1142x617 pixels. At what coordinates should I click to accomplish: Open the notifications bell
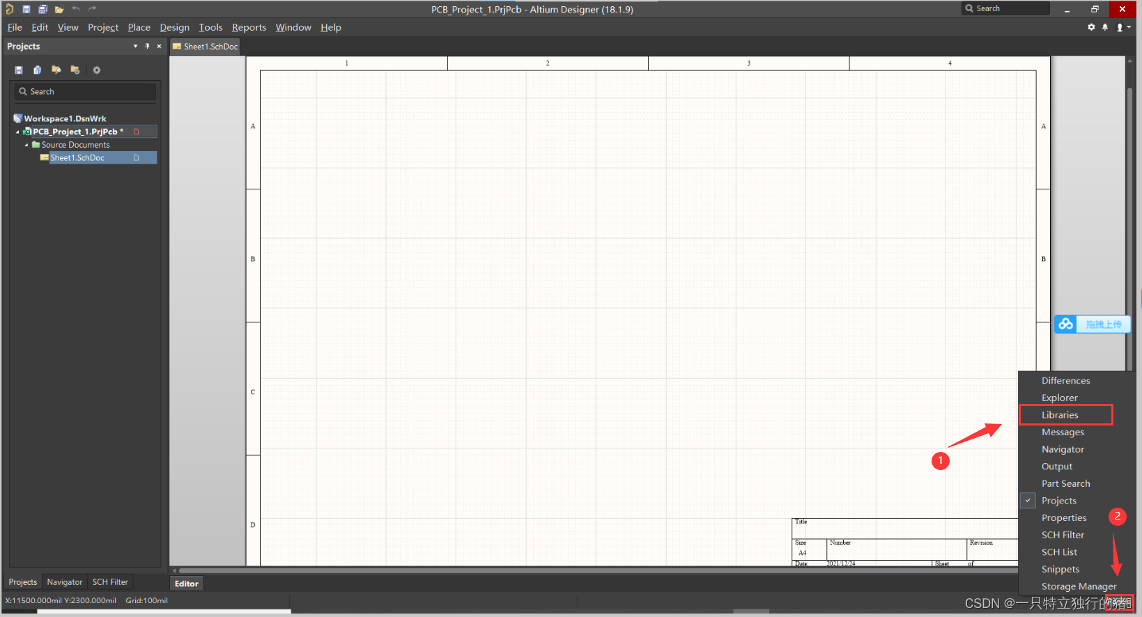pos(1105,27)
